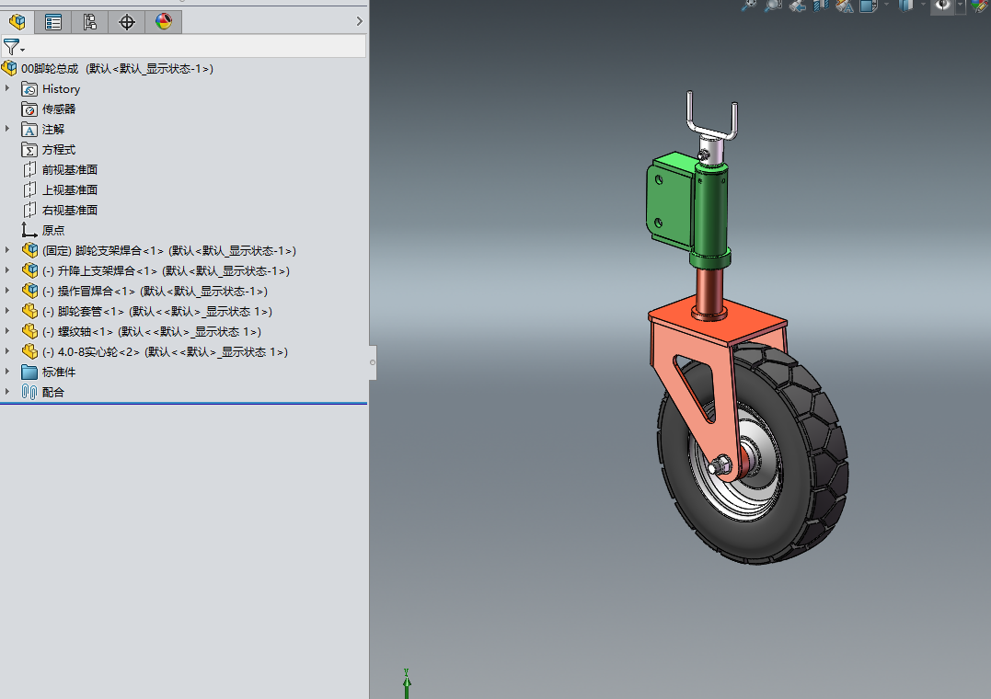Toggle the Section View toolbar icon

click(821, 6)
